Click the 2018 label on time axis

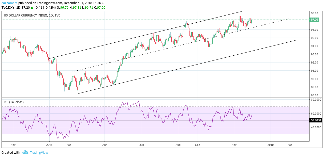(49, 145)
